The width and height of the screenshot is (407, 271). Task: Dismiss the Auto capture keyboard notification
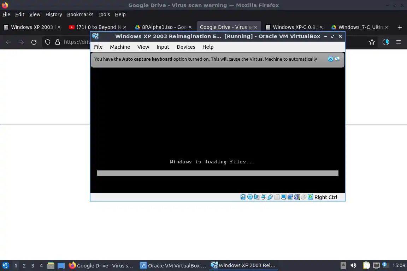330,59
